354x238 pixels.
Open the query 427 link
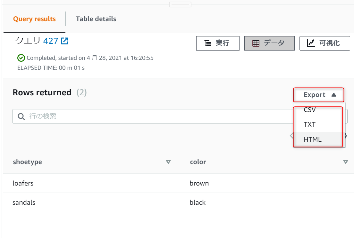tap(51, 41)
